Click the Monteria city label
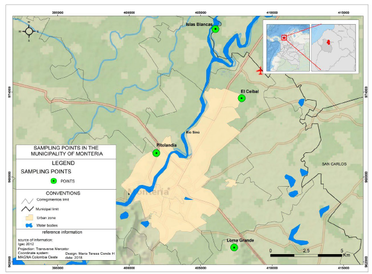The width and height of the screenshot is (372, 274). click(148, 191)
